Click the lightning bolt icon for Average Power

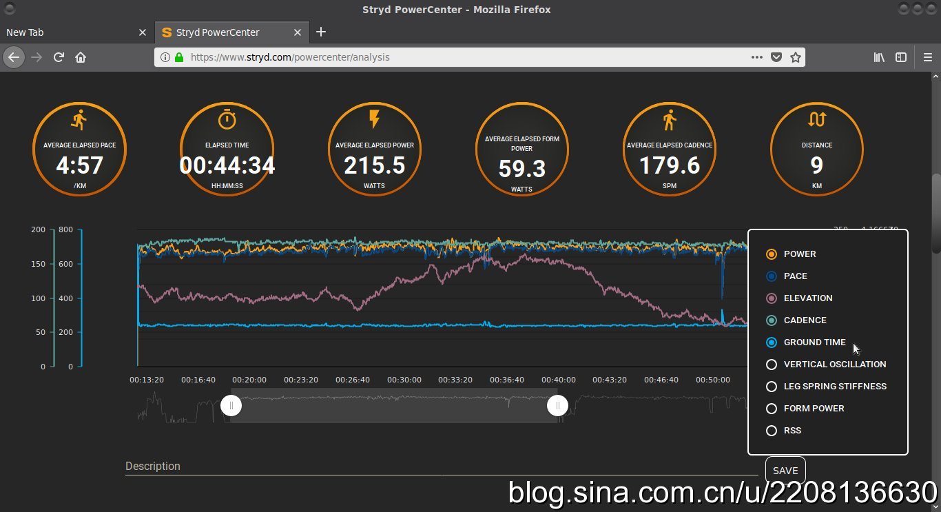click(374, 120)
